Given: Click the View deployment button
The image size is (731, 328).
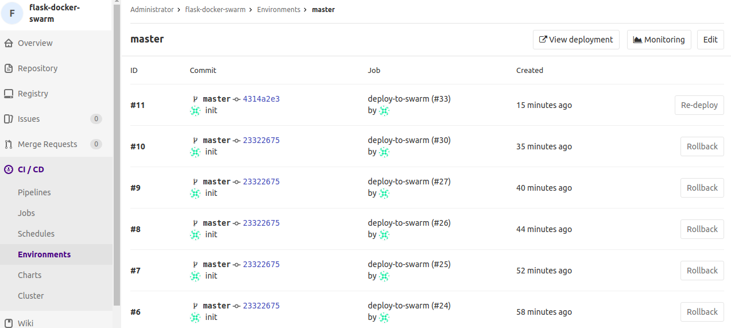Looking at the screenshot, I should point(576,40).
